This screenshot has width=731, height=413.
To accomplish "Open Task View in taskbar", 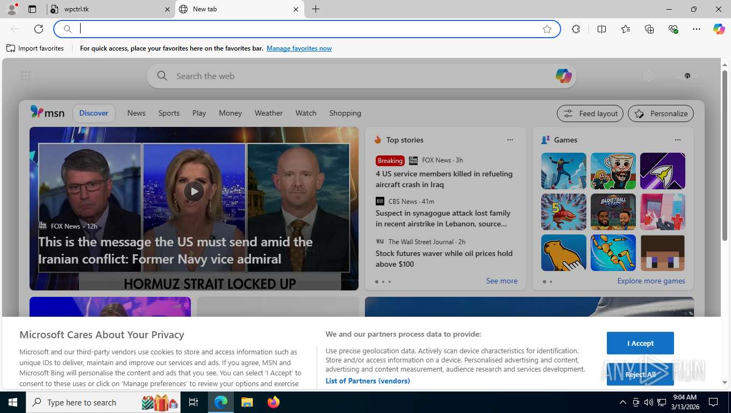I will click(193, 402).
